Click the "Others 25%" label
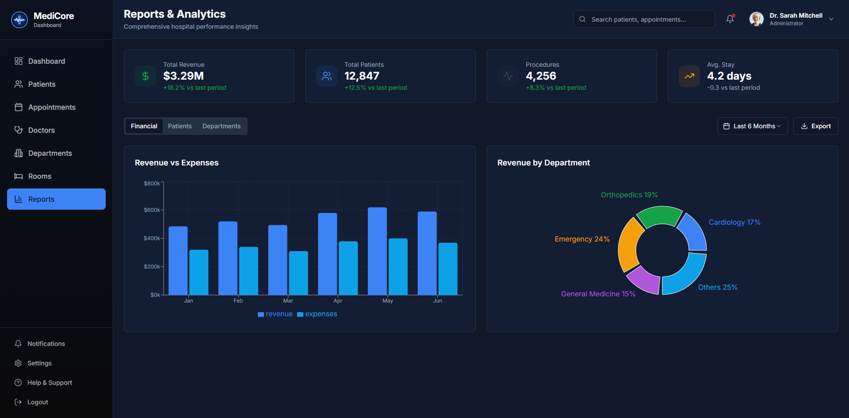Viewport: 849px width, 418px height. [x=718, y=287]
